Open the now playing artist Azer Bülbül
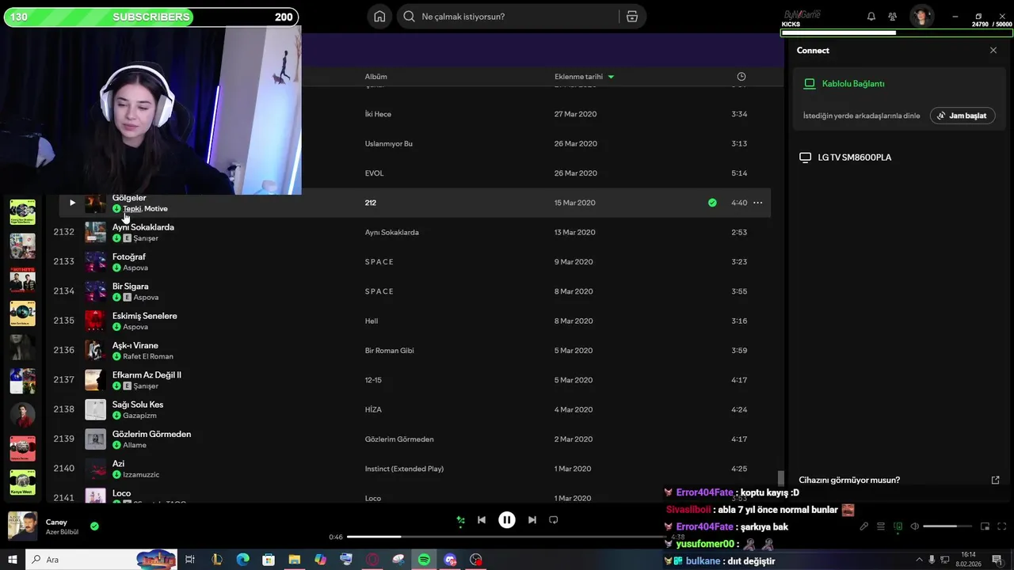 pyautogui.click(x=62, y=532)
